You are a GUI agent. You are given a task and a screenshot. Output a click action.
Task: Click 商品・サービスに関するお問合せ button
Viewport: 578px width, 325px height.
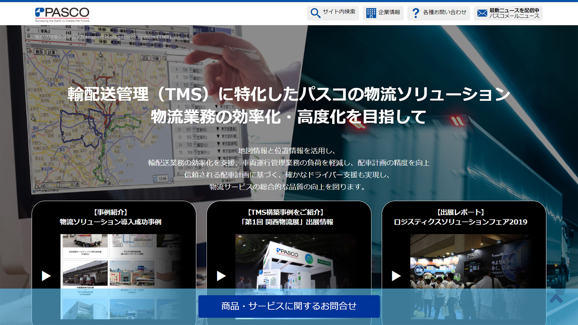click(289, 306)
